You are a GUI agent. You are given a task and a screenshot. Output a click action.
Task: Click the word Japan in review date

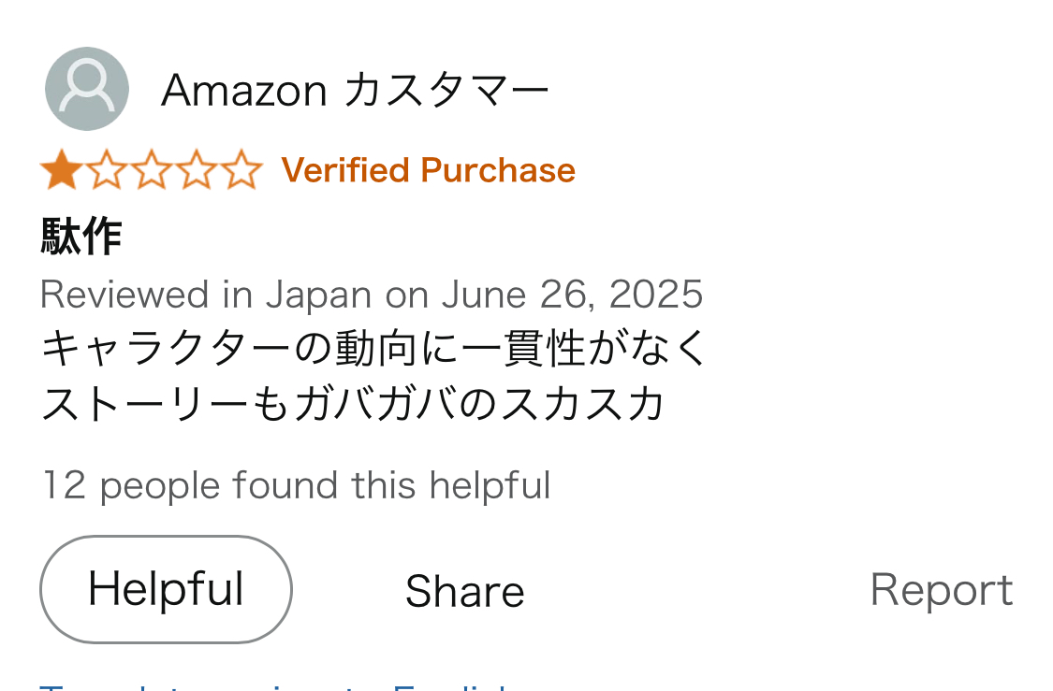coord(319,295)
